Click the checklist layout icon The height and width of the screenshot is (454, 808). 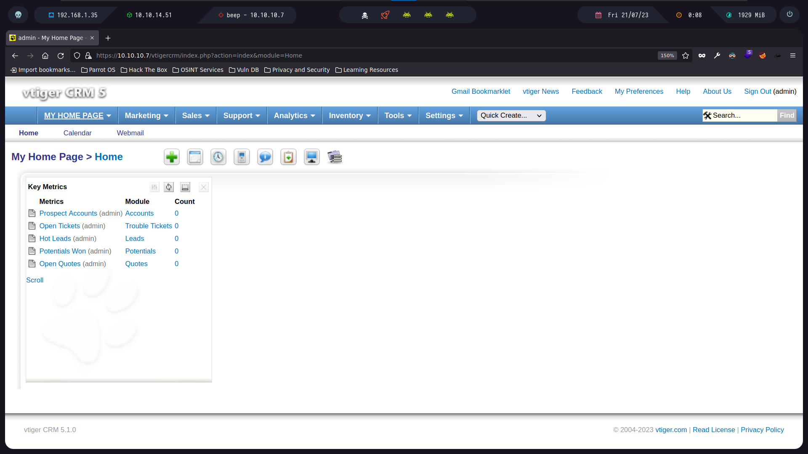pyautogui.click(x=335, y=157)
